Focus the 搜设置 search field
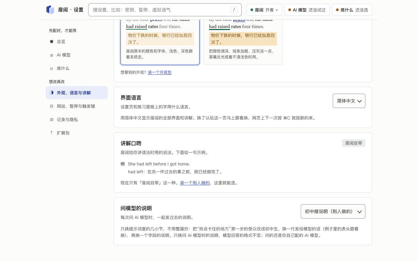Image resolution: width=418 pixels, height=261 pixels. 165,10
